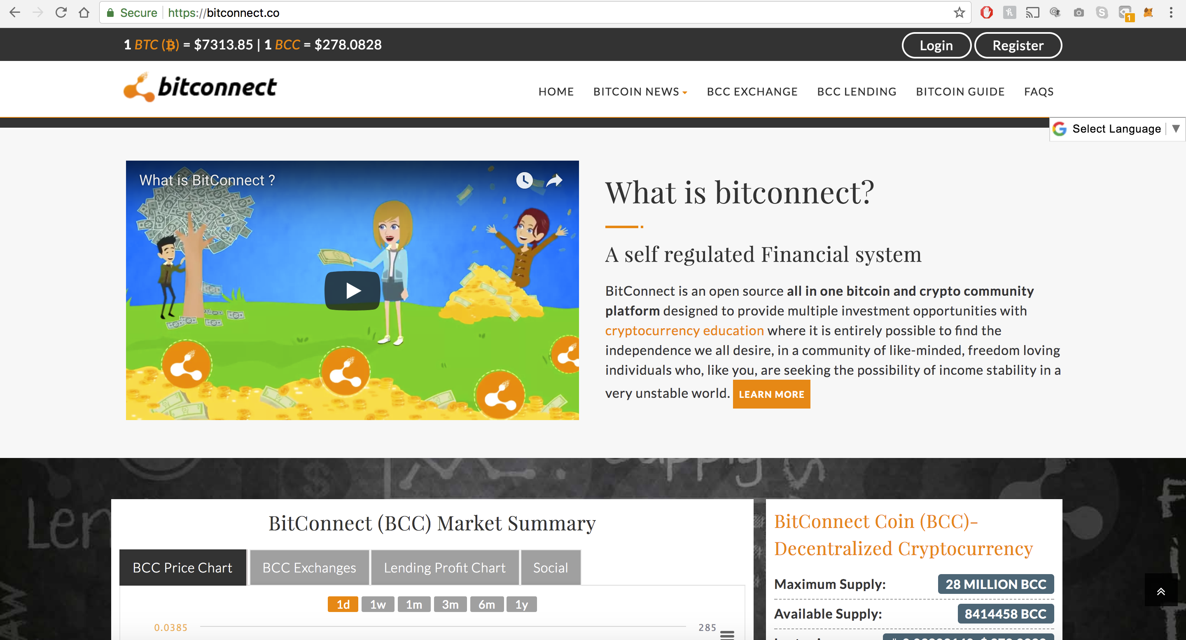Image resolution: width=1186 pixels, height=640 pixels.
Task: Click the BCC link in the price bar
Action: pyautogui.click(x=287, y=44)
